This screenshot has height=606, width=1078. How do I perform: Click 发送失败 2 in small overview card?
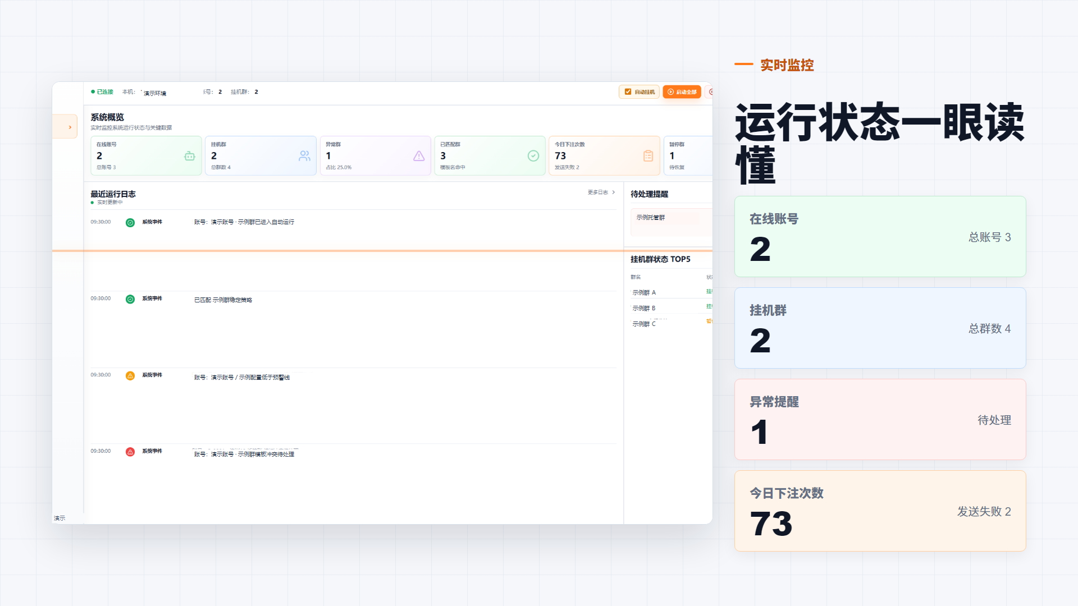[567, 167]
